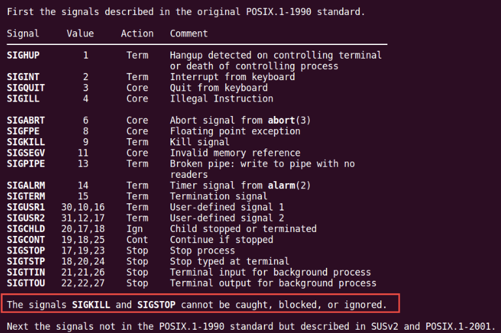Click the Comment column header
The width and height of the screenshot is (501, 333).
pos(189,33)
